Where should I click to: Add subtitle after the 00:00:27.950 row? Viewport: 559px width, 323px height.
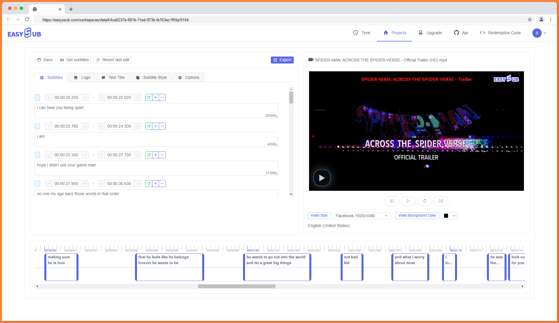[156, 184]
